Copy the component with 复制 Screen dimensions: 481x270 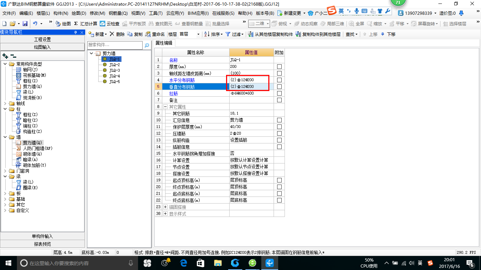135,34
